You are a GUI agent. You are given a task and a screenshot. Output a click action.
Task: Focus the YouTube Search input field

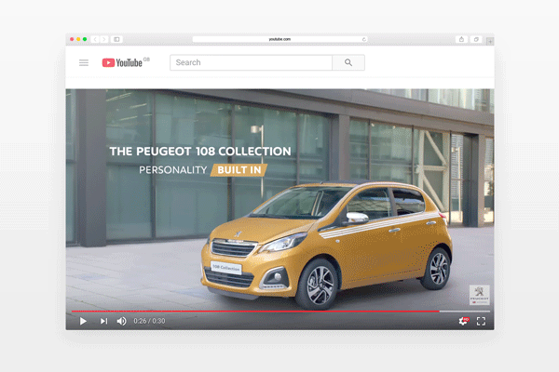[251, 62]
